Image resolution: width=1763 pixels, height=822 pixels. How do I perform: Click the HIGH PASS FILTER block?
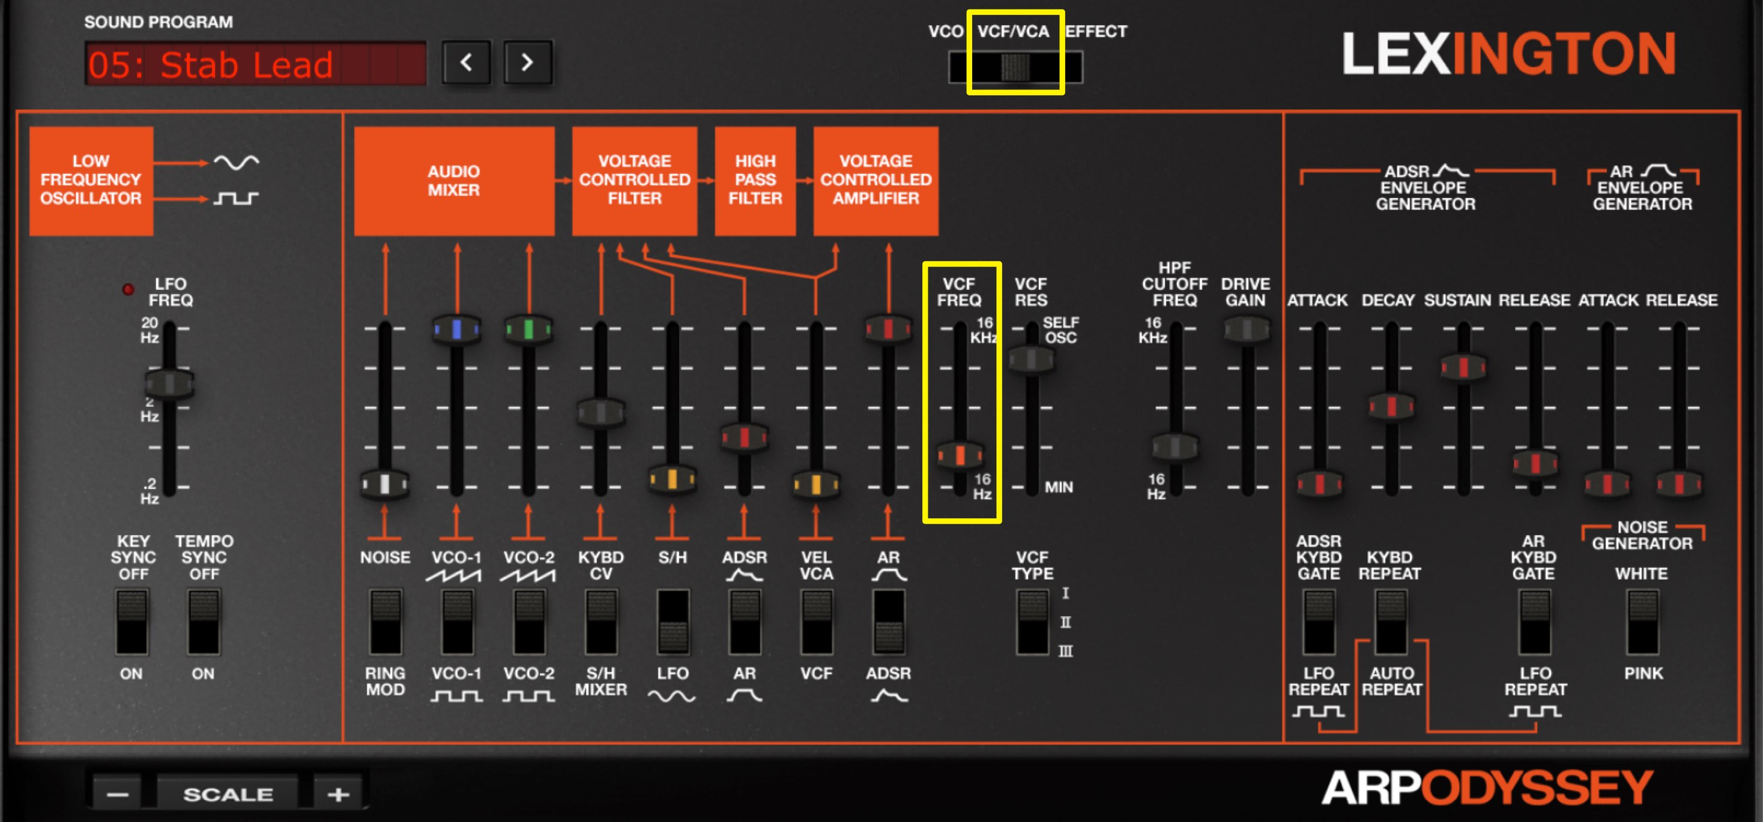coord(755,181)
